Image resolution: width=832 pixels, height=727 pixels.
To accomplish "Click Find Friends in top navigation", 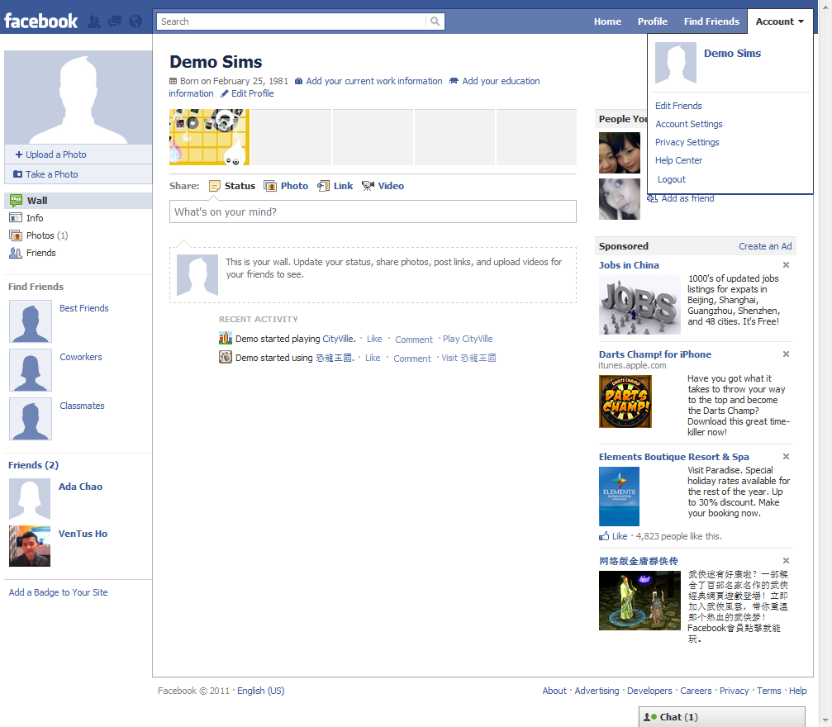I will [x=711, y=21].
